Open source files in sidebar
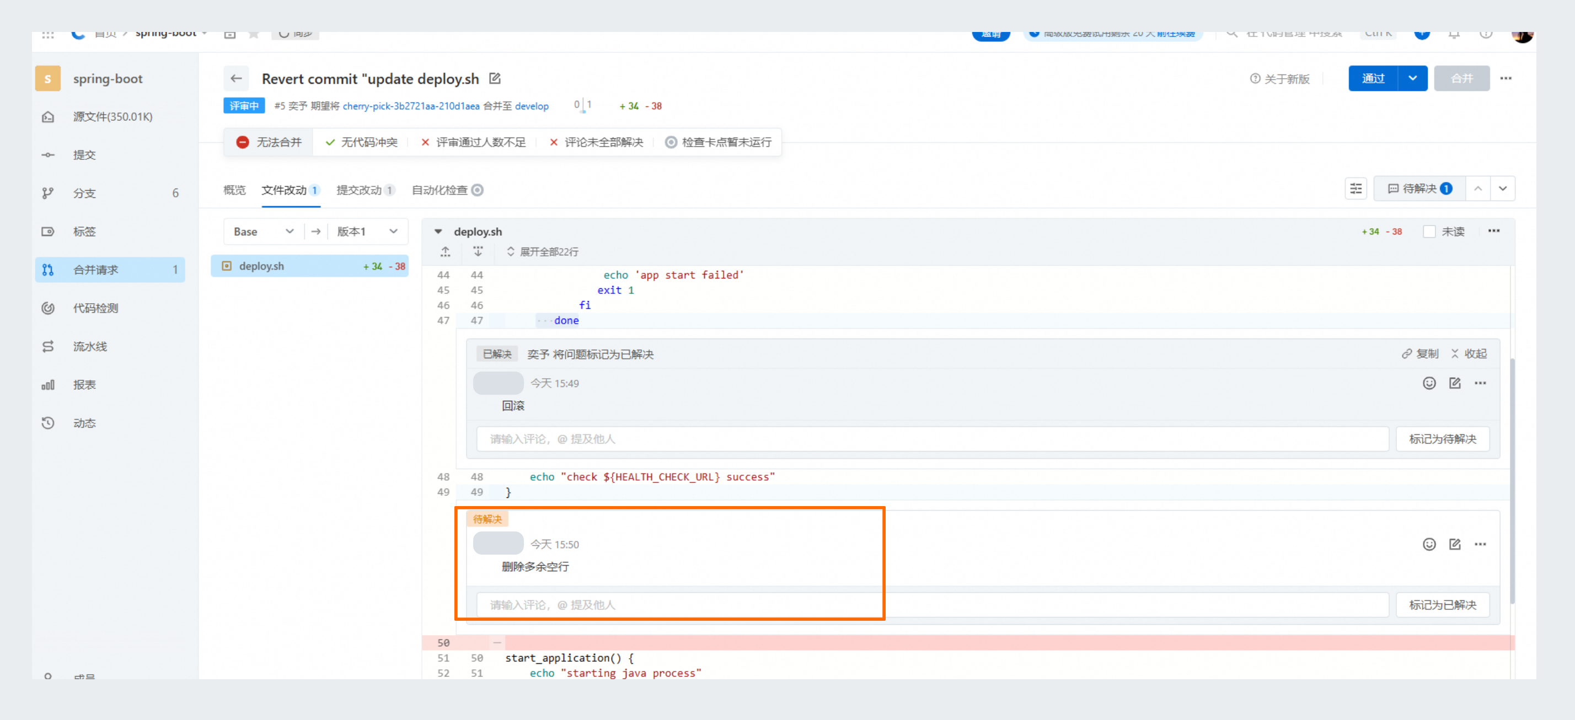1575x720 pixels. tap(110, 117)
